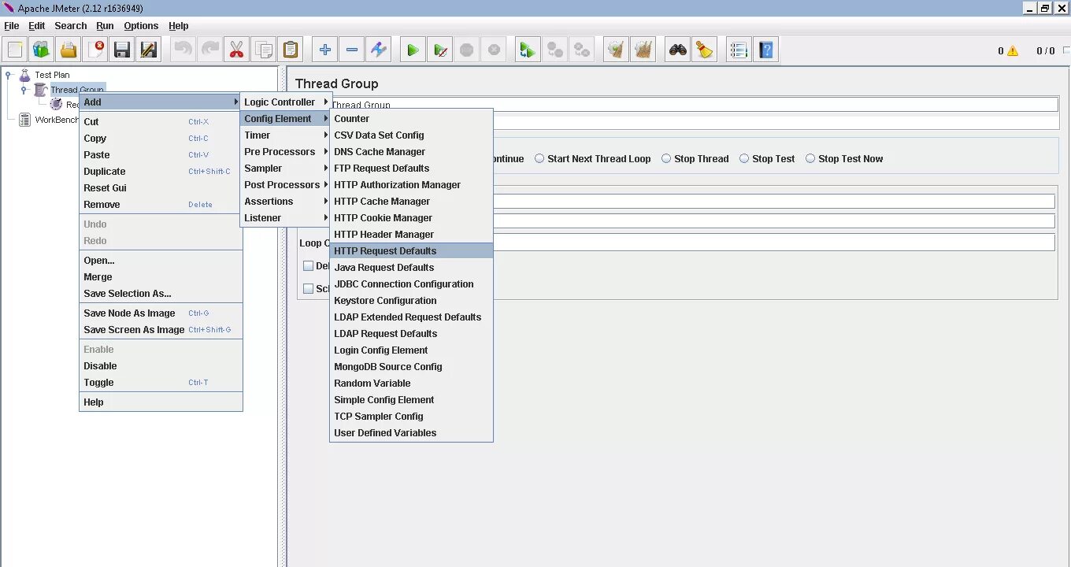
Task: Select the Stop Test Now radio button
Action: click(x=844, y=158)
